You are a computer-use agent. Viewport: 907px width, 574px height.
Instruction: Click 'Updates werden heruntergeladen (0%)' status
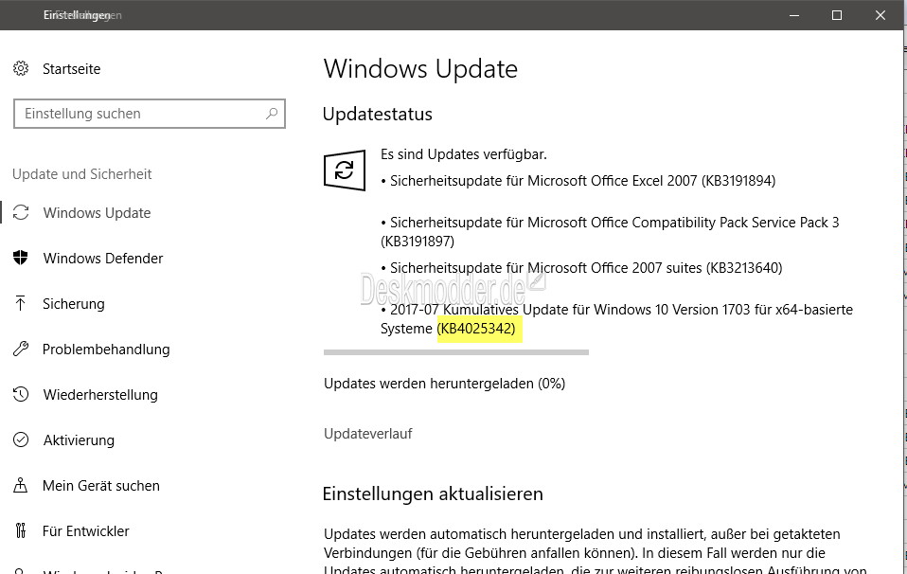coord(444,384)
